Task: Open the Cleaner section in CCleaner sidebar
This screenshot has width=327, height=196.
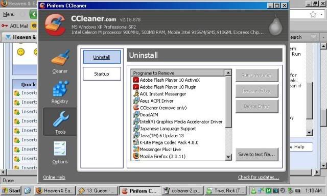Action: pos(60,62)
